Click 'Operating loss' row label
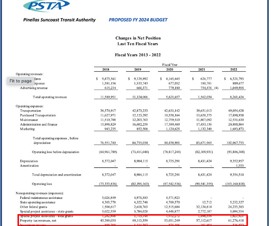The image size is (271, 226). click(42, 184)
